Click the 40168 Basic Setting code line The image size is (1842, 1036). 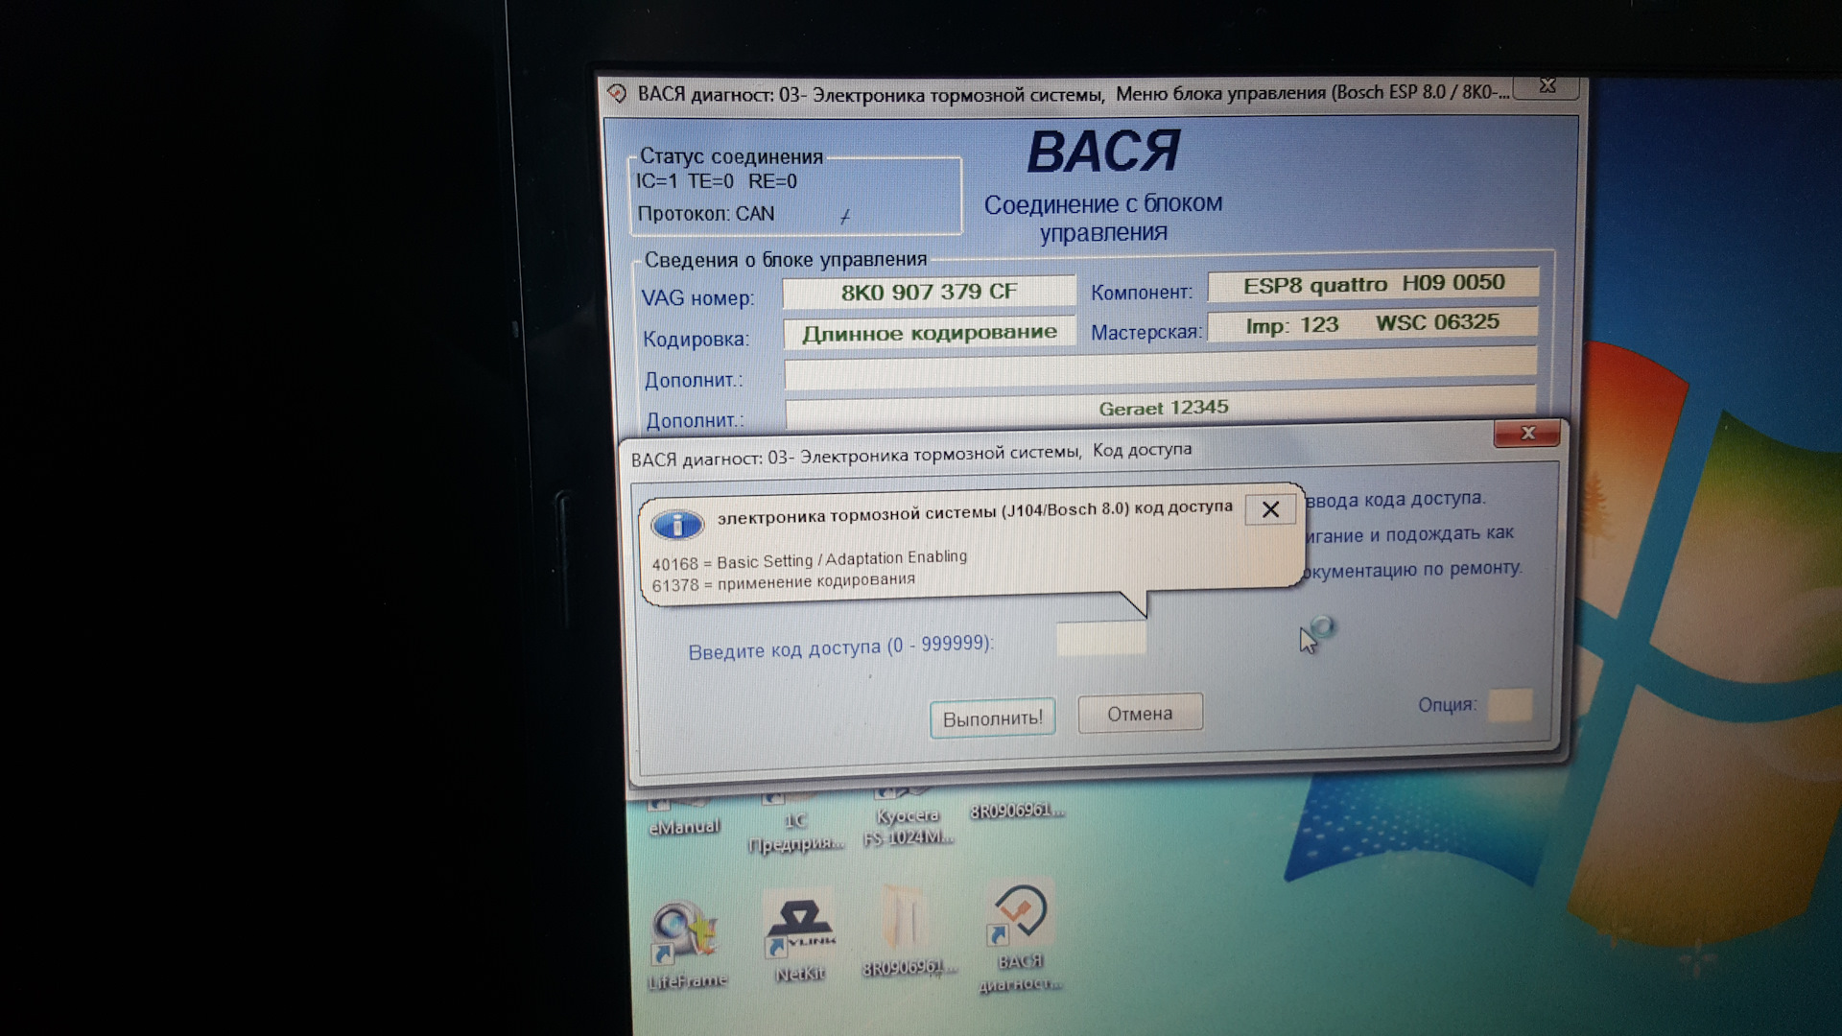tap(809, 560)
